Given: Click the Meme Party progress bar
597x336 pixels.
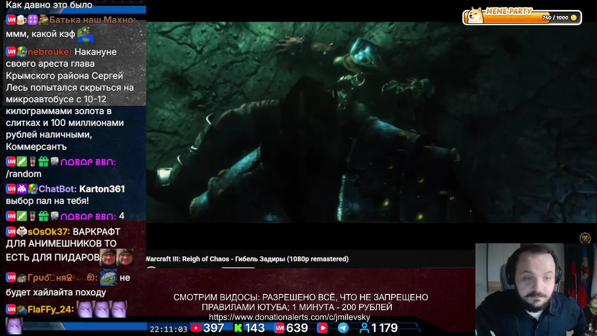Looking at the screenshot, I should pyautogui.click(x=522, y=17).
